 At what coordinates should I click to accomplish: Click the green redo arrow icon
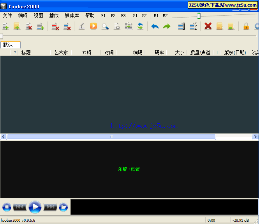[x=167, y=27]
